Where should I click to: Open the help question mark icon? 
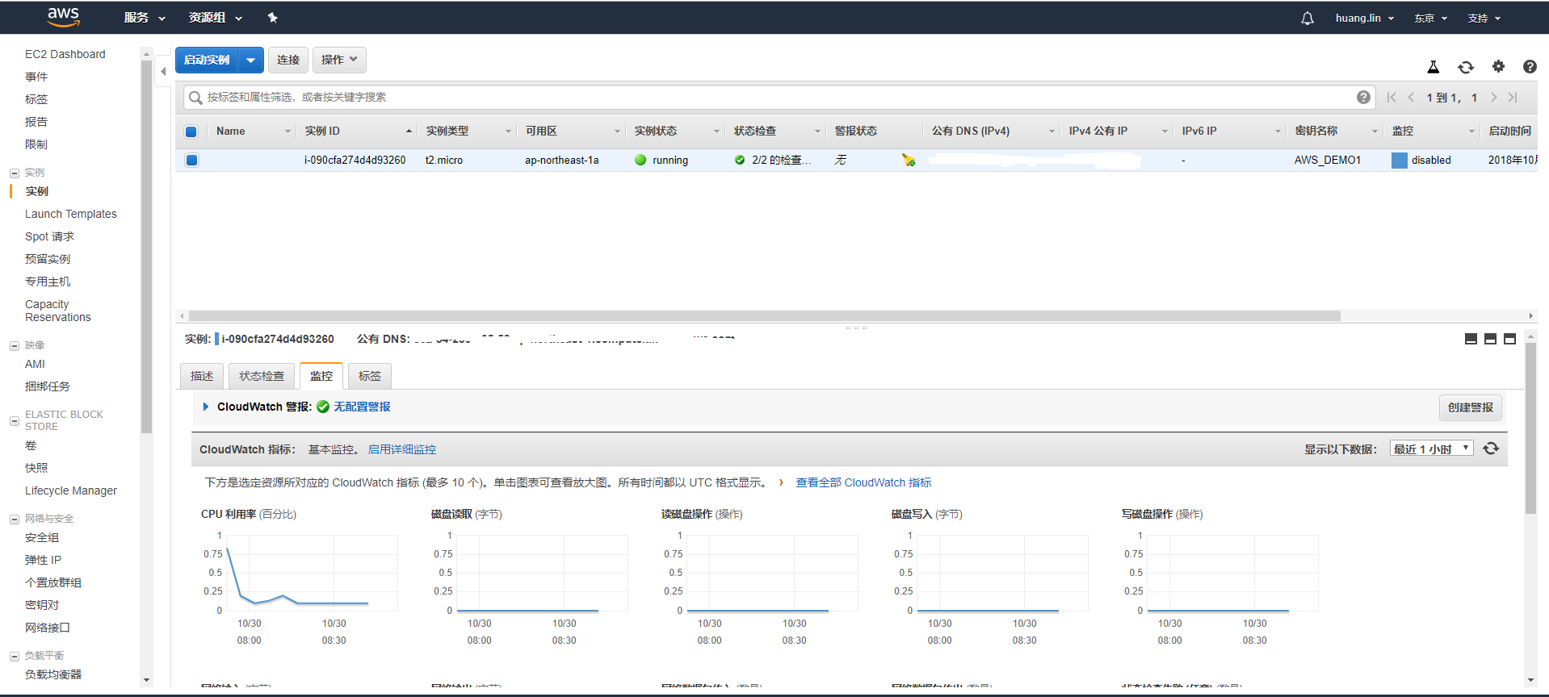coord(1530,67)
